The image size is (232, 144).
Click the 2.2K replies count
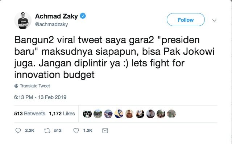click(30, 131)
